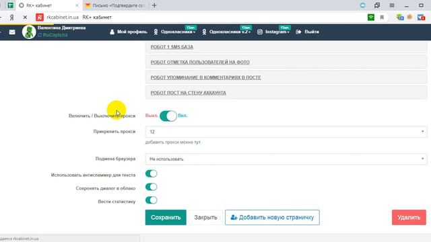Open the Подмена браузера dropdown
Viewport: 431px width, 242px height.
pos(286,159)
